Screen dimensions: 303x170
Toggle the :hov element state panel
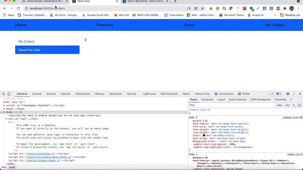[279, 105]
